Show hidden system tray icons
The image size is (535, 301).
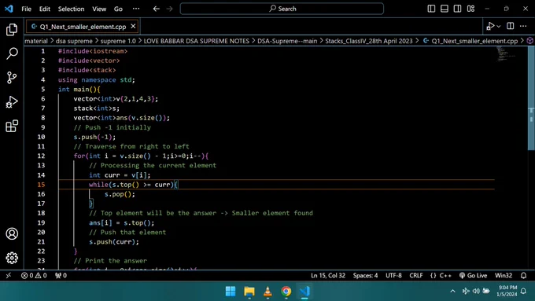point(452,291)
